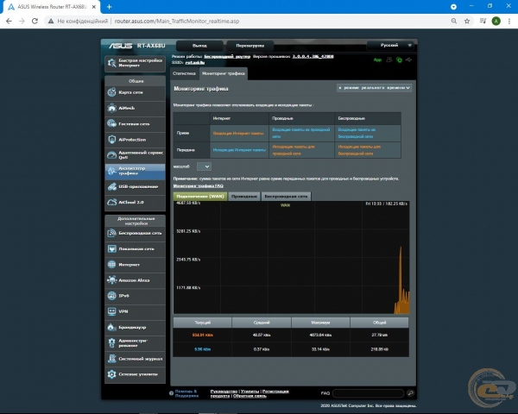518x414 pixels.
Task: Click the Перезагрузка (reboot) button
Action: click(250, 46)
